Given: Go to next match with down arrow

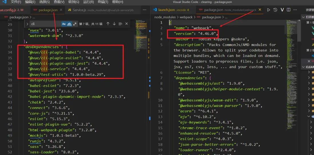Looking at the screenshot, I should pyautogui.click(x=114, y=24).
